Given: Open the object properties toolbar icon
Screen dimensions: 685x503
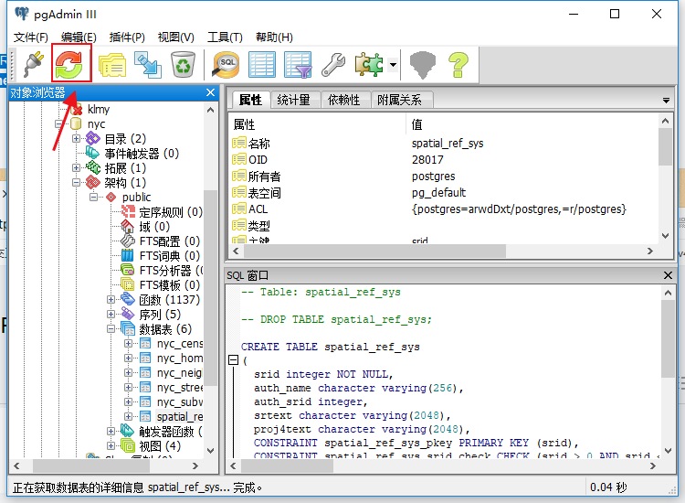Looking at the screenshot, I should [x=111, y=64].
